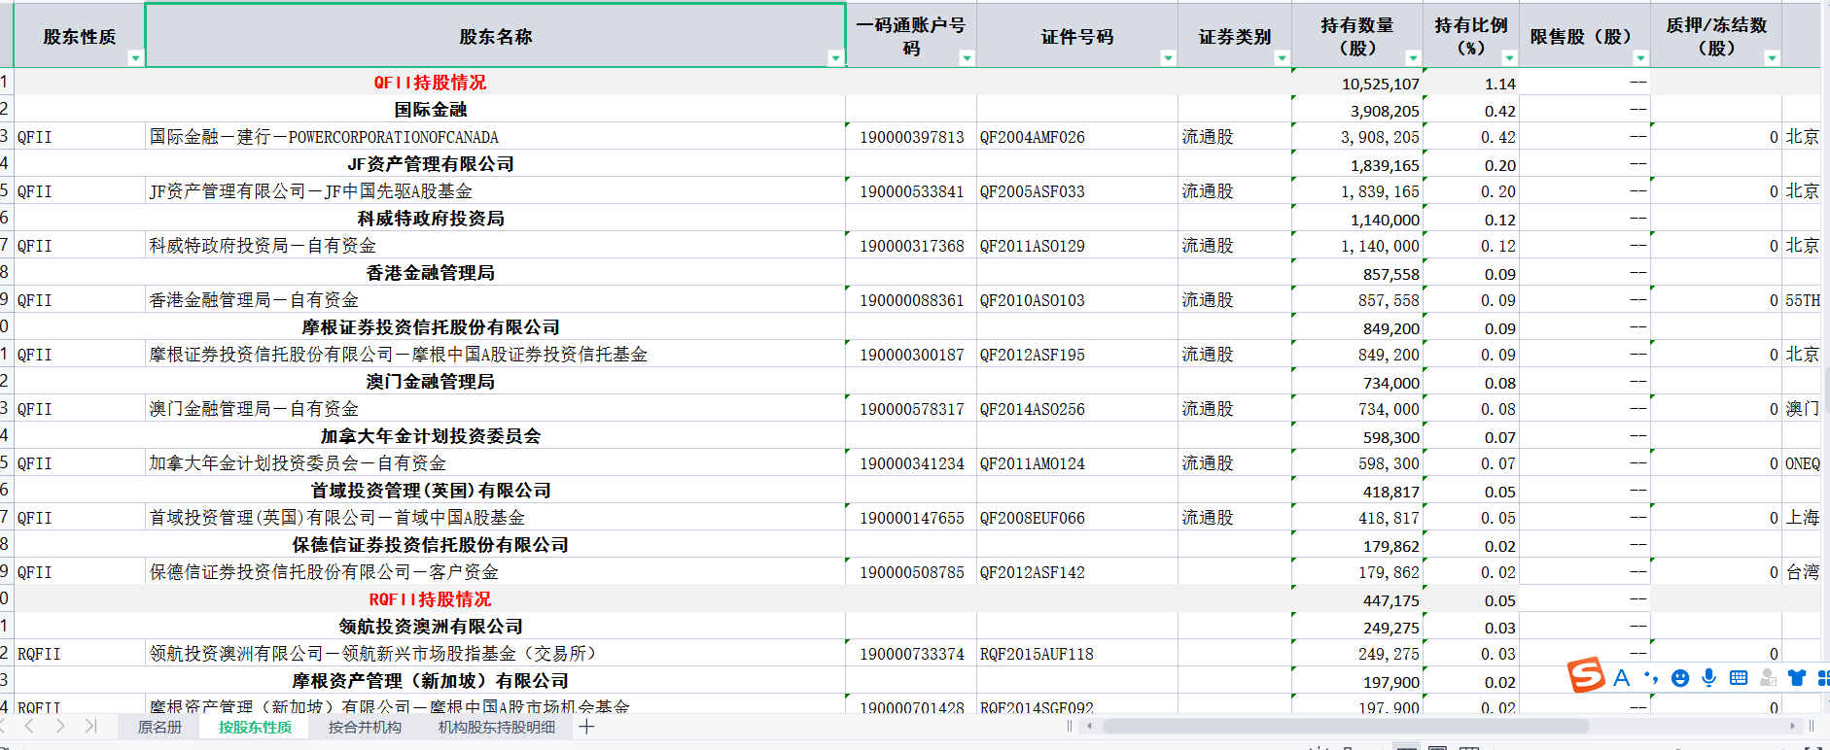
Task: Select bold heading 摩根证券投资信托股份有限公司
Action: pos(430,327)
